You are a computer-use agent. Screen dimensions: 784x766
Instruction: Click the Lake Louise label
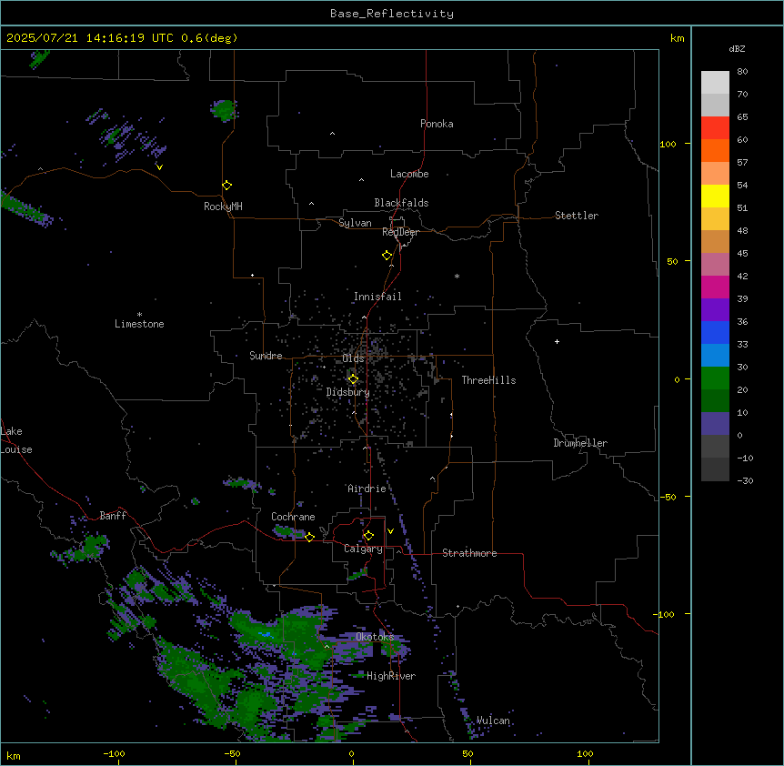click(16, 440)
